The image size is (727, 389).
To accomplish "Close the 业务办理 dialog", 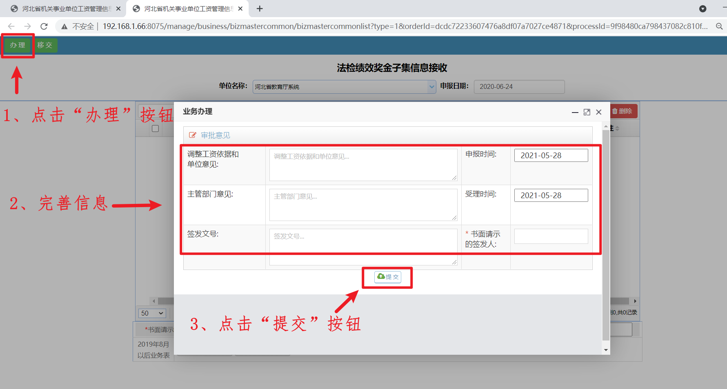I will click(x=599, y=112).
